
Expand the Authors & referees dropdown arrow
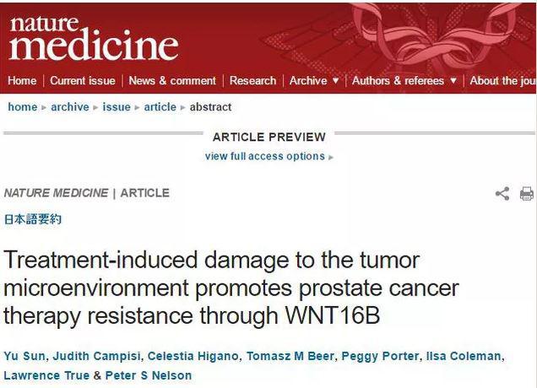[x=453, y=81]
